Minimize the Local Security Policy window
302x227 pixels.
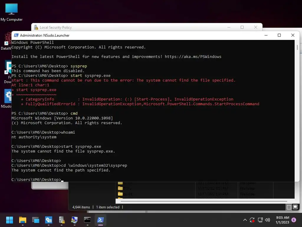coord(229,27)
